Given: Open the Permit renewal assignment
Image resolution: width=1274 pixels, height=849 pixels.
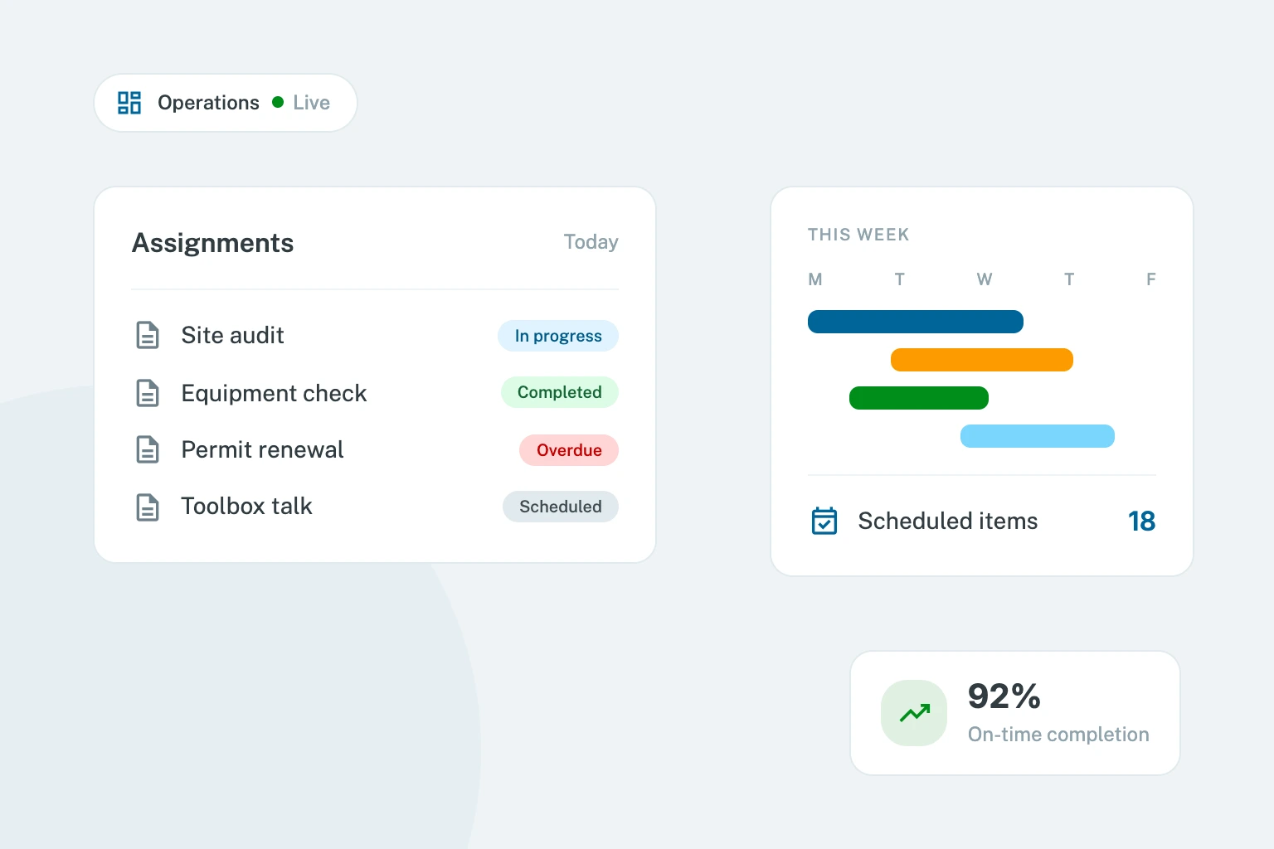Looking at the screenshot, I should [x=375, y=449].
